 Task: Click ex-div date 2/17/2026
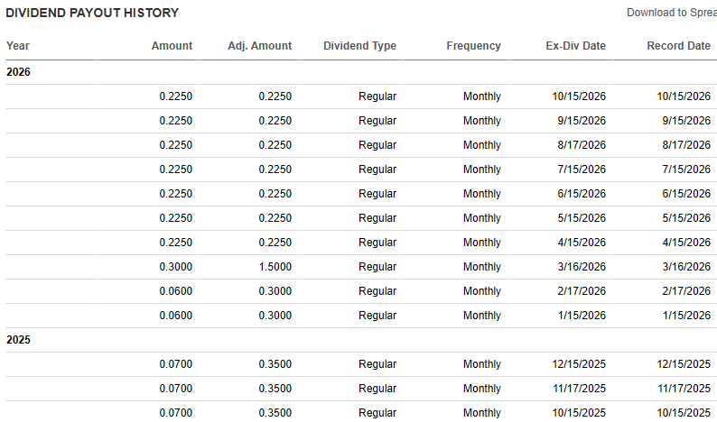click(x=582, y=291)
